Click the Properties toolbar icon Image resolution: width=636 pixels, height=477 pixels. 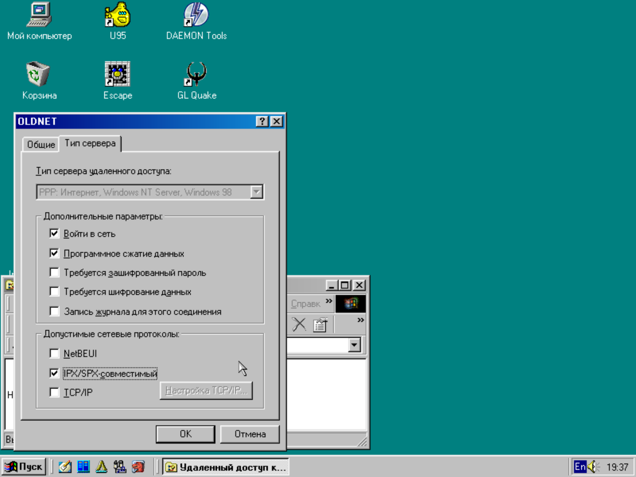click(x=320, y=324)
